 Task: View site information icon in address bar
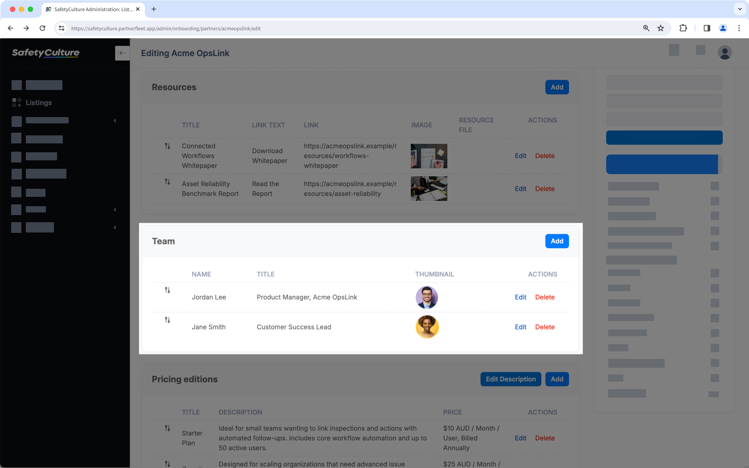tap(61, 28)
